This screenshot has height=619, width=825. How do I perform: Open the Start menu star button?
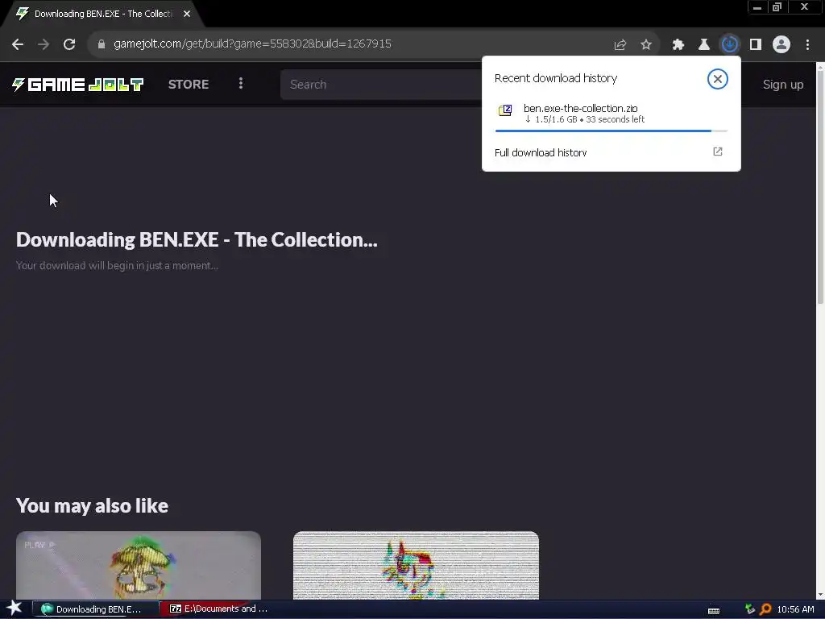pos(15,609)
